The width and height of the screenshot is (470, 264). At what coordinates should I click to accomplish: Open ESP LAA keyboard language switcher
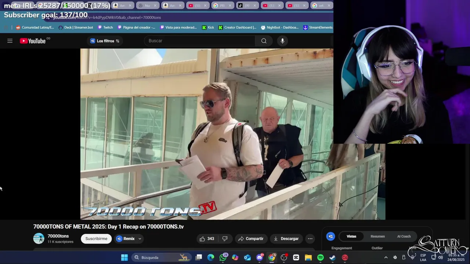tap(423, 257)
